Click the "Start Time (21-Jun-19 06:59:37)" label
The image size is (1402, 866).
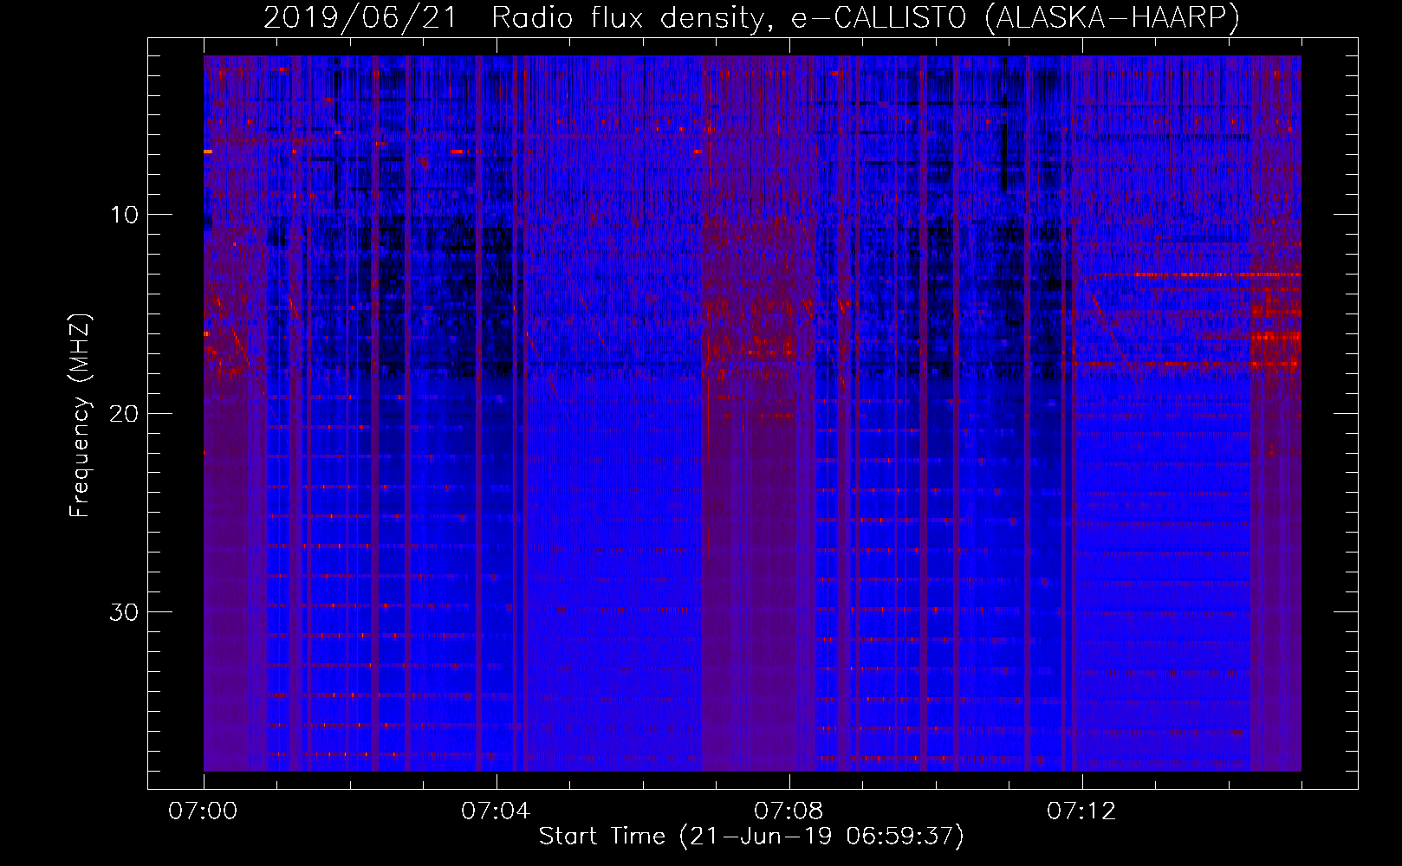point(751,837)
